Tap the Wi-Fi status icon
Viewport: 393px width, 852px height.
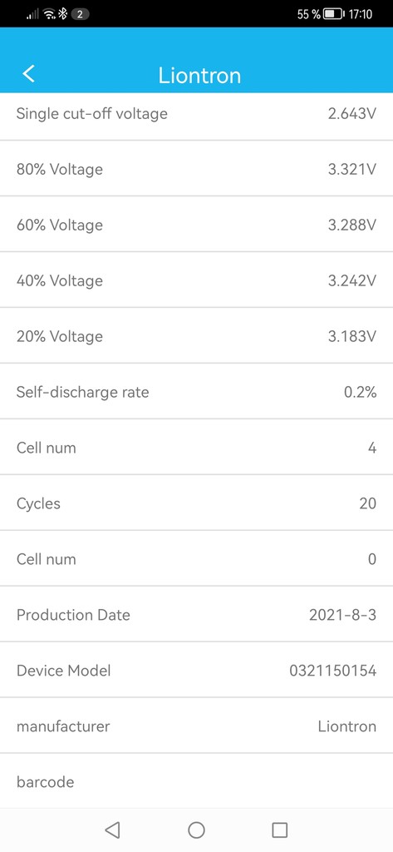pyautogui.click(x=50, y=14)
